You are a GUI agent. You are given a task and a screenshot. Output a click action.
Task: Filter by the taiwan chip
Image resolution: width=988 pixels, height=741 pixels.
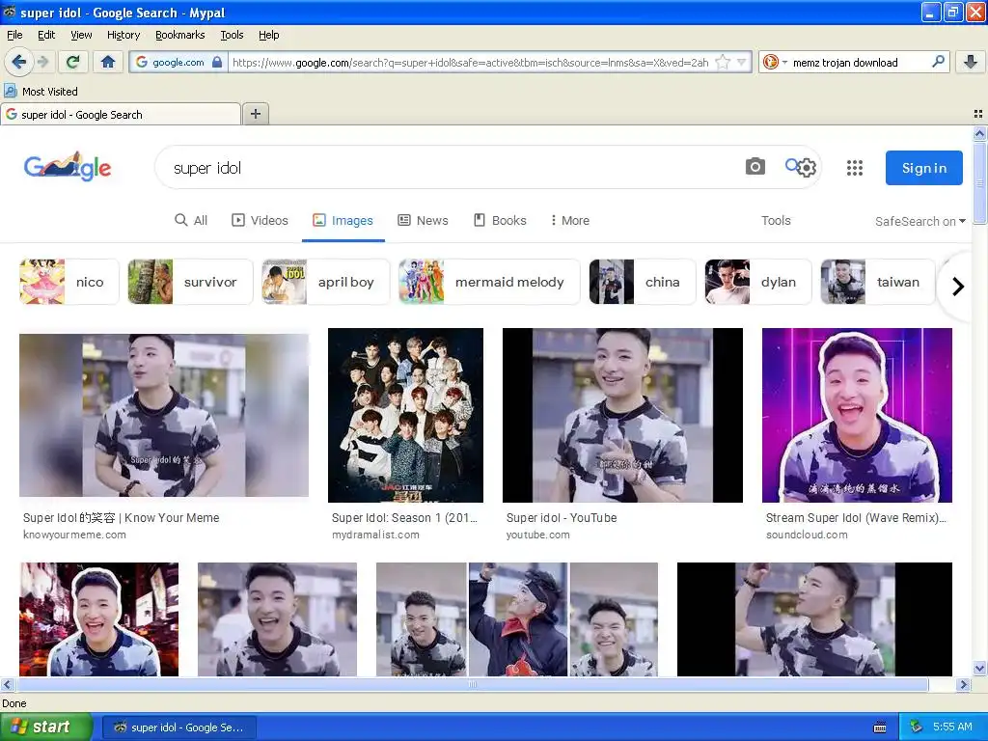click(x=878, y=282)
